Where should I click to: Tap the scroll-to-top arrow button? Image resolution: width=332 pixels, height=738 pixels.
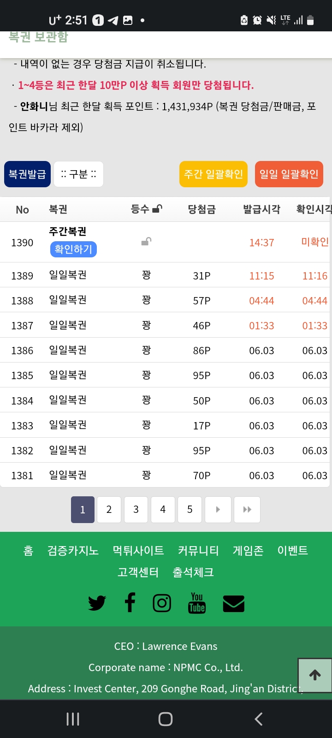tap(315, 675)
